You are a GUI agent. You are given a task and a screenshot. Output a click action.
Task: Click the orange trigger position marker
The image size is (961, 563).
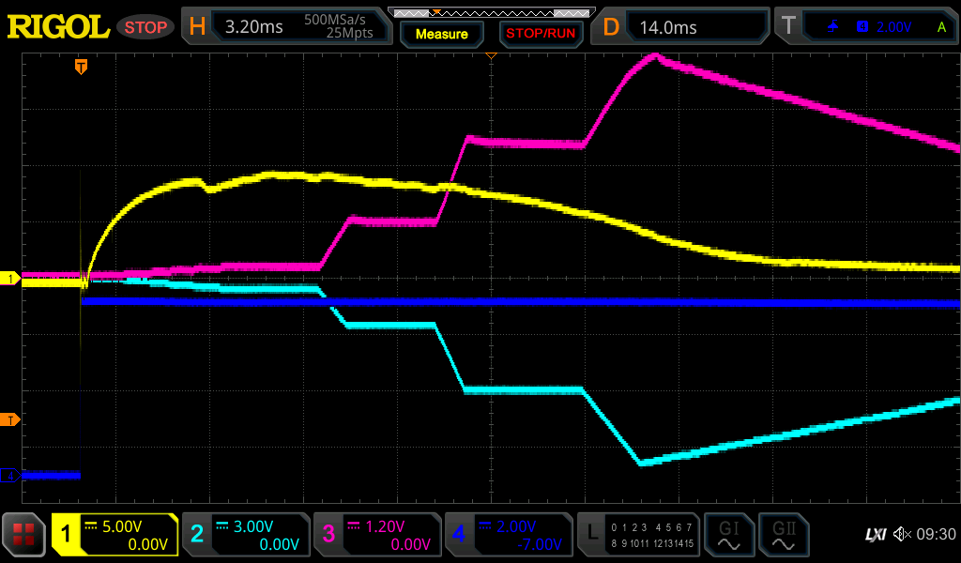82,67
